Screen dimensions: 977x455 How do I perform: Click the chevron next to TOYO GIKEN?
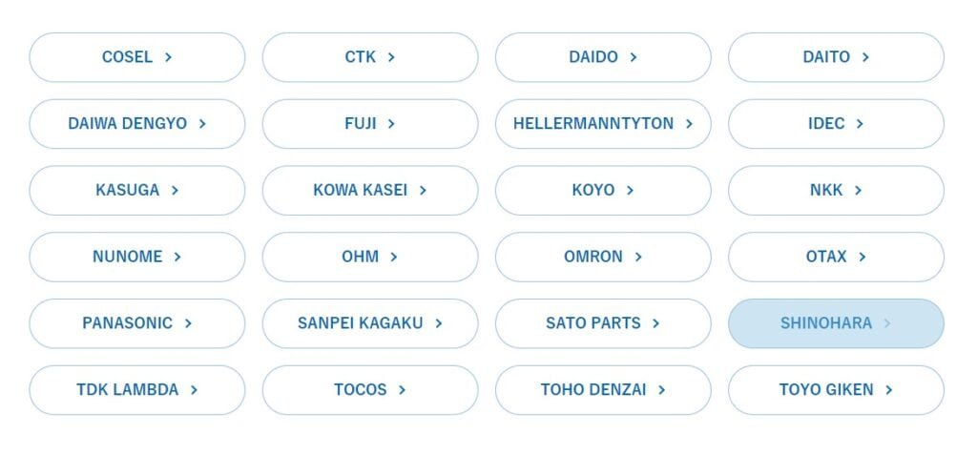pos(888,390)
